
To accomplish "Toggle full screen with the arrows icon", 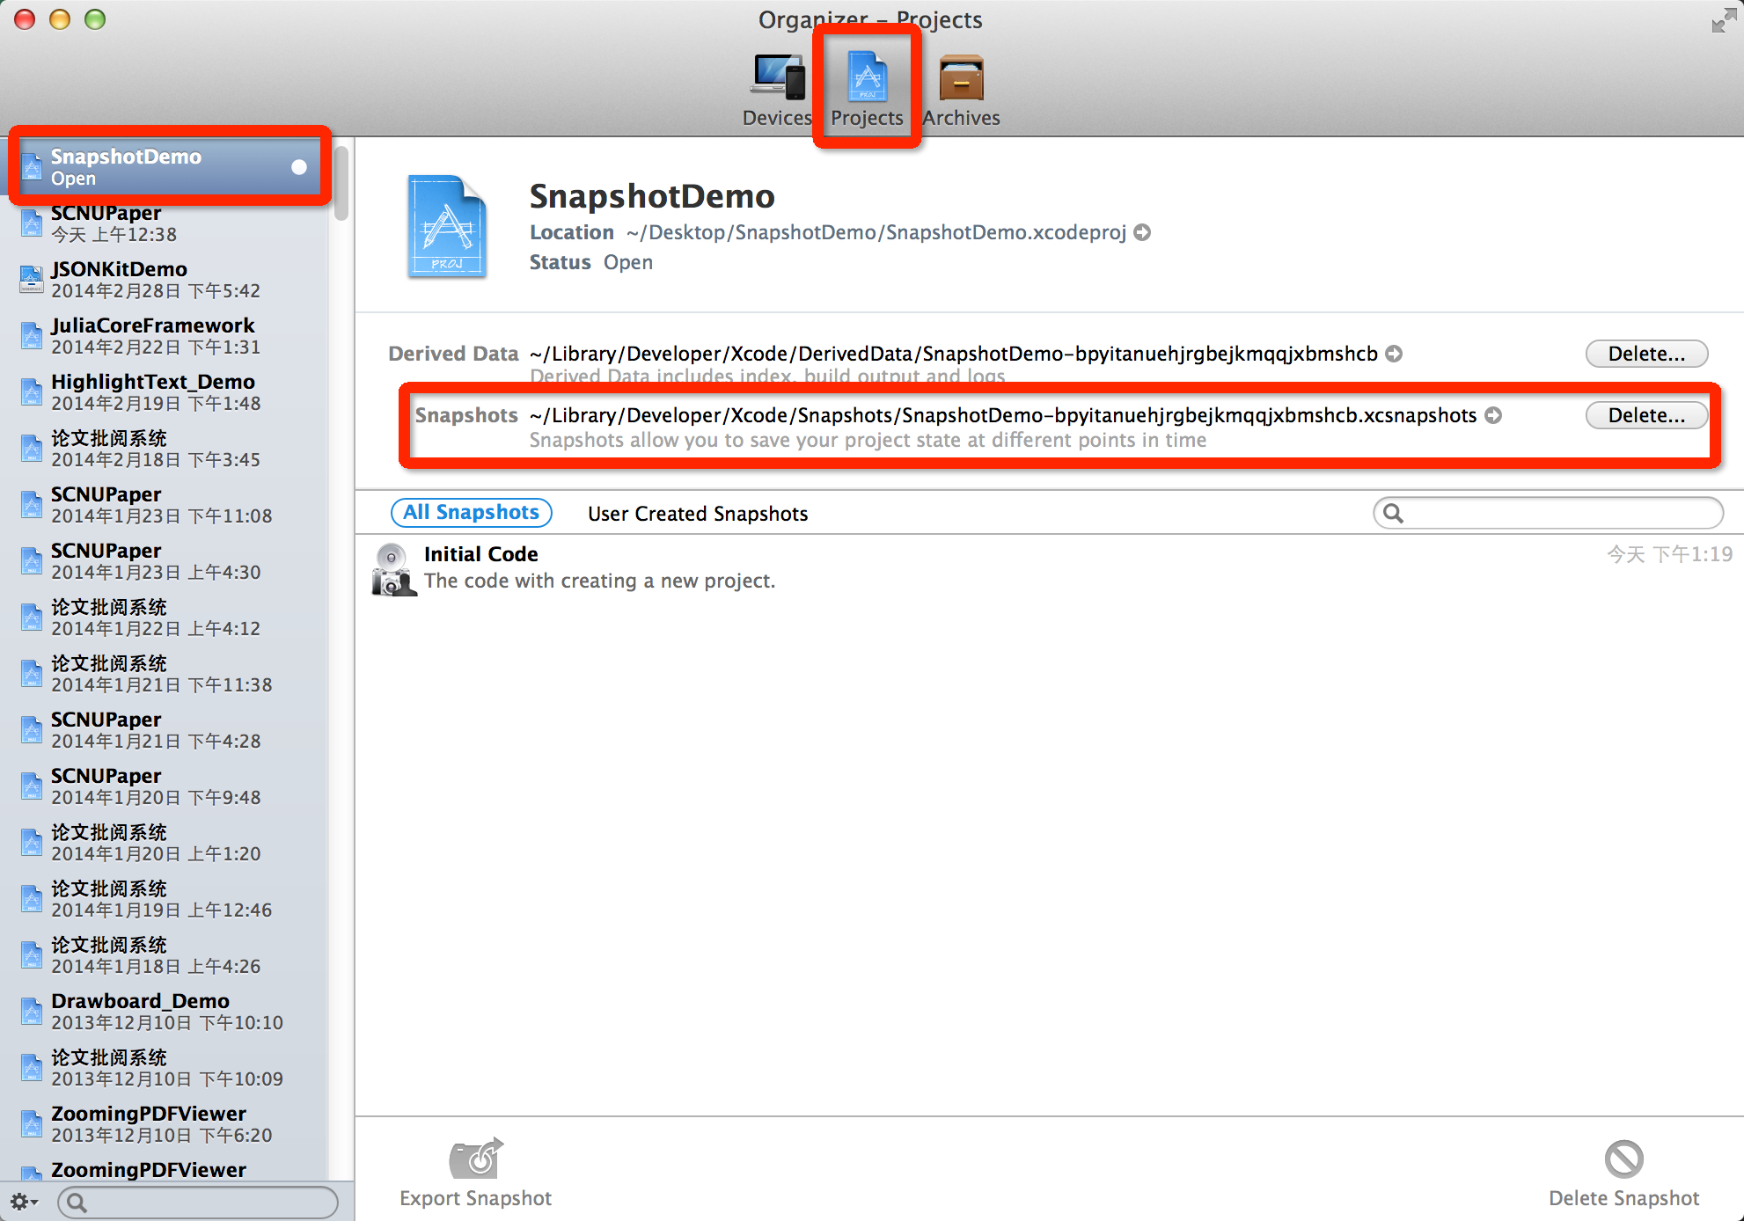I will pos(1724,19).
